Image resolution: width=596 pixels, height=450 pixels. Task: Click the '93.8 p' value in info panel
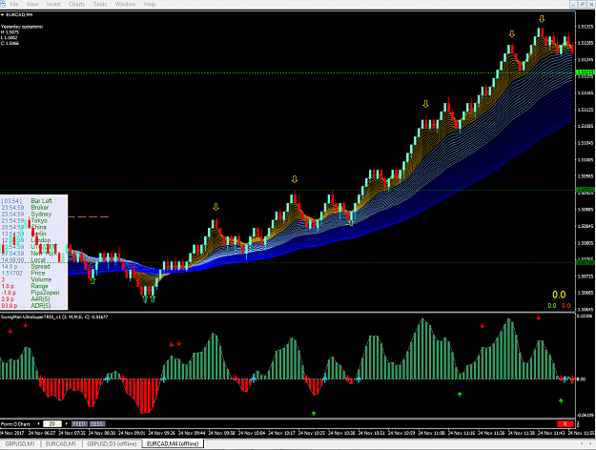[8, 306]
